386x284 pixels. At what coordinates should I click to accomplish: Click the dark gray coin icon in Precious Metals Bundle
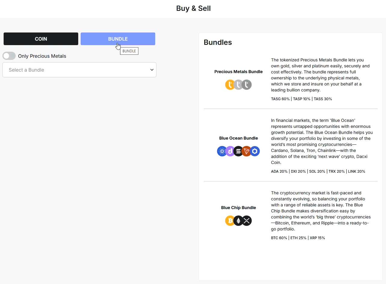(x=247, y=85)
